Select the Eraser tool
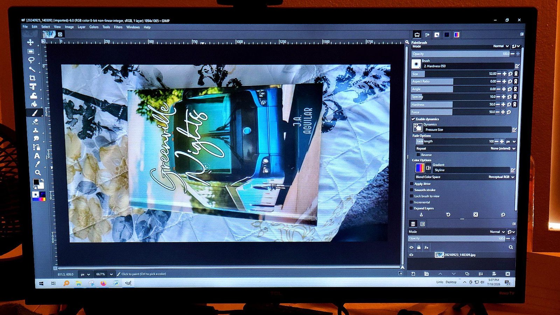The width and height of the screenshot is (560, 315). pyautogui.click(x=35, y=121)
